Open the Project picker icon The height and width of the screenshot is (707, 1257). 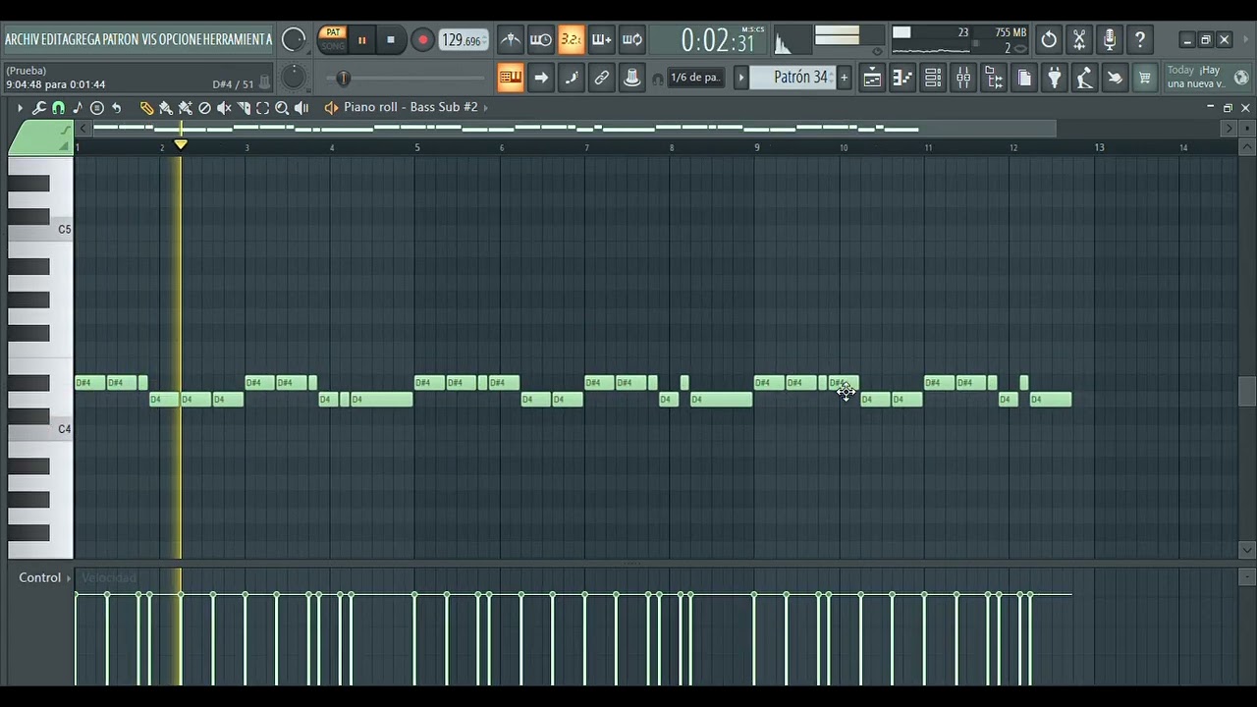(x=1024, y=78)
